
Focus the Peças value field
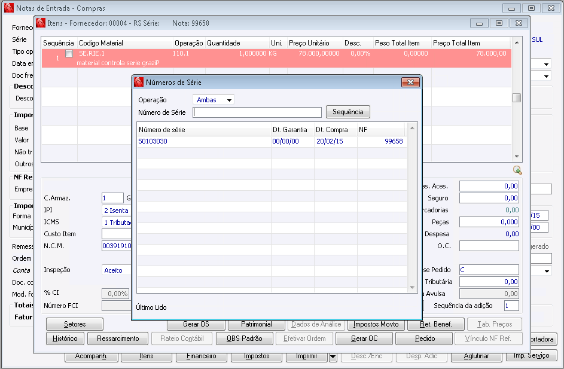(489, 222)
